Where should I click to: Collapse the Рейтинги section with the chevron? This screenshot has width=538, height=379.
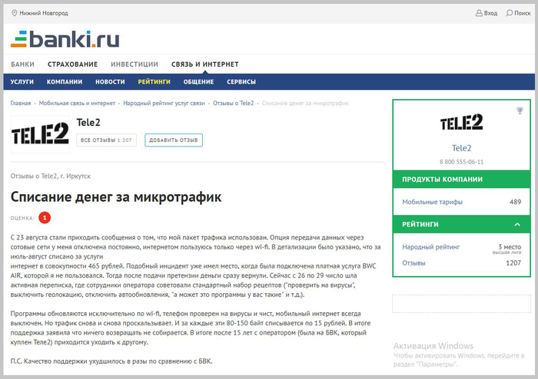(517, 225)
